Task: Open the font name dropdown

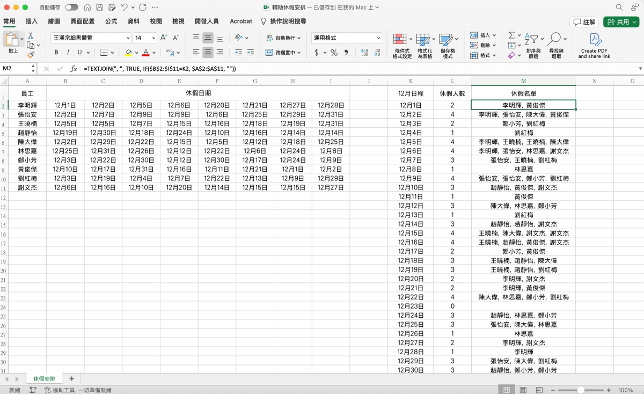Action: [x=128, y=38]
